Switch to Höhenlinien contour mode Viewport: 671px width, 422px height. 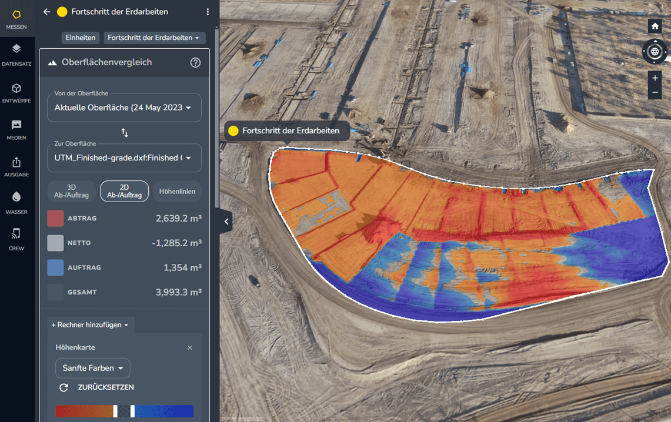[x=176, y=192]
